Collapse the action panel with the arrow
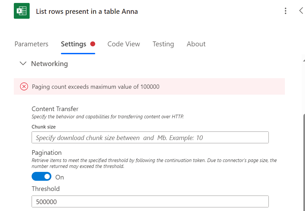 coord(301,11)
